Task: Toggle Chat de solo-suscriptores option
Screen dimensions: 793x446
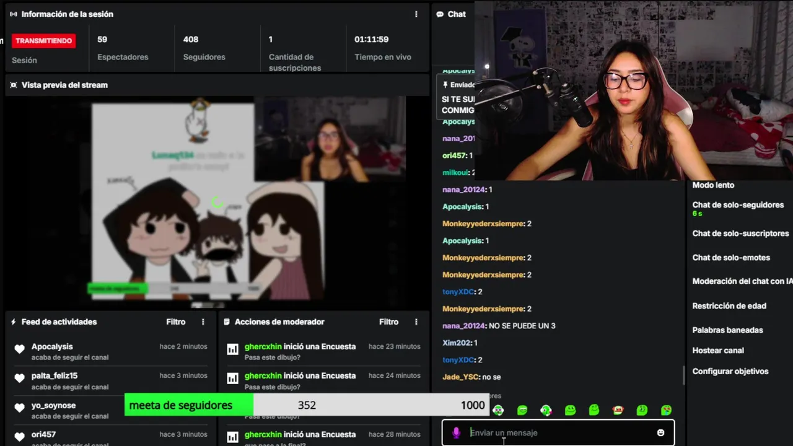Action: pos(740,234)
